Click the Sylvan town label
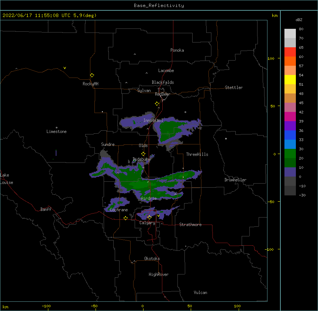The width and height of the screenshot is (318, 311). [144, 90]
